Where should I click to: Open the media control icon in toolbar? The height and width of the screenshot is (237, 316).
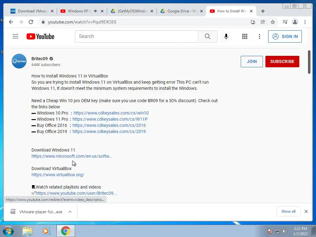pos(285,22)
